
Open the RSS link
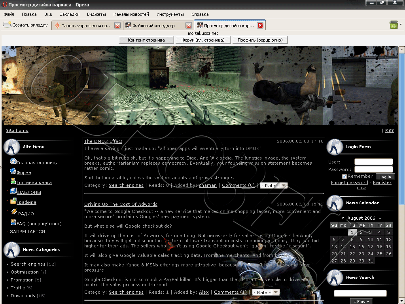pos(390,131)
